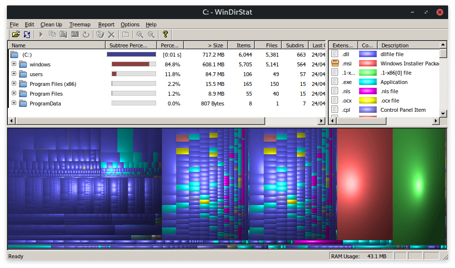Sort by the Items column header
Screen dimensions: 455x268
point(242,45)
